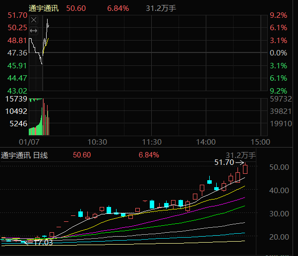
Task: Click the 43.02 lower price axis label
Action: (x=17, y=91)
